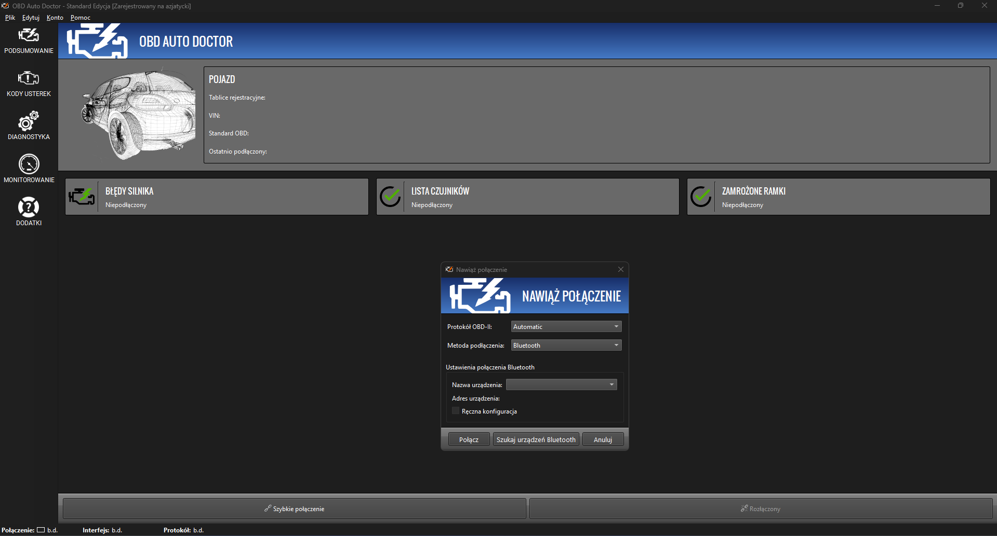Click the OBD Auto Doctor header logo
The height and width of the screenshot is (536, 997).
coord(97,41)
